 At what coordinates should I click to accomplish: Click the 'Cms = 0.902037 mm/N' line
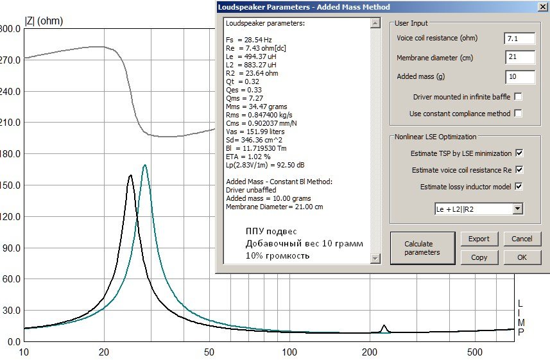click(261, 123)
